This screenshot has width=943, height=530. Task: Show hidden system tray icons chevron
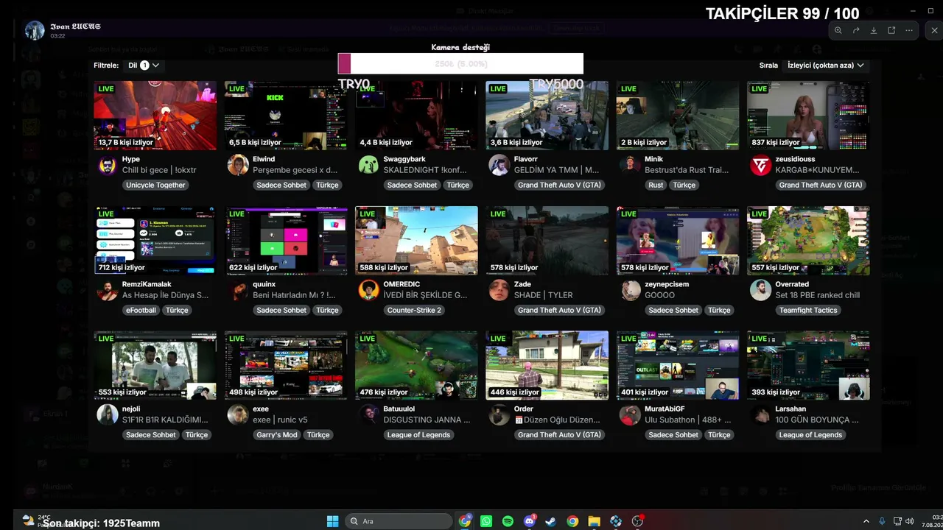tap(866, 521)
